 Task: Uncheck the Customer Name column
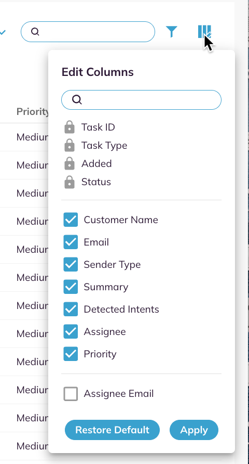click(71, 220)
